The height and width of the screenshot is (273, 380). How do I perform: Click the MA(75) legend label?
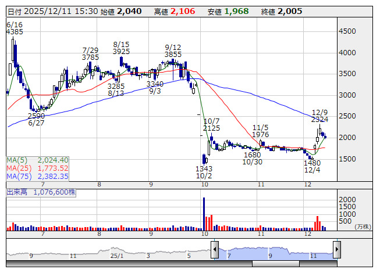tap(19, 176)
